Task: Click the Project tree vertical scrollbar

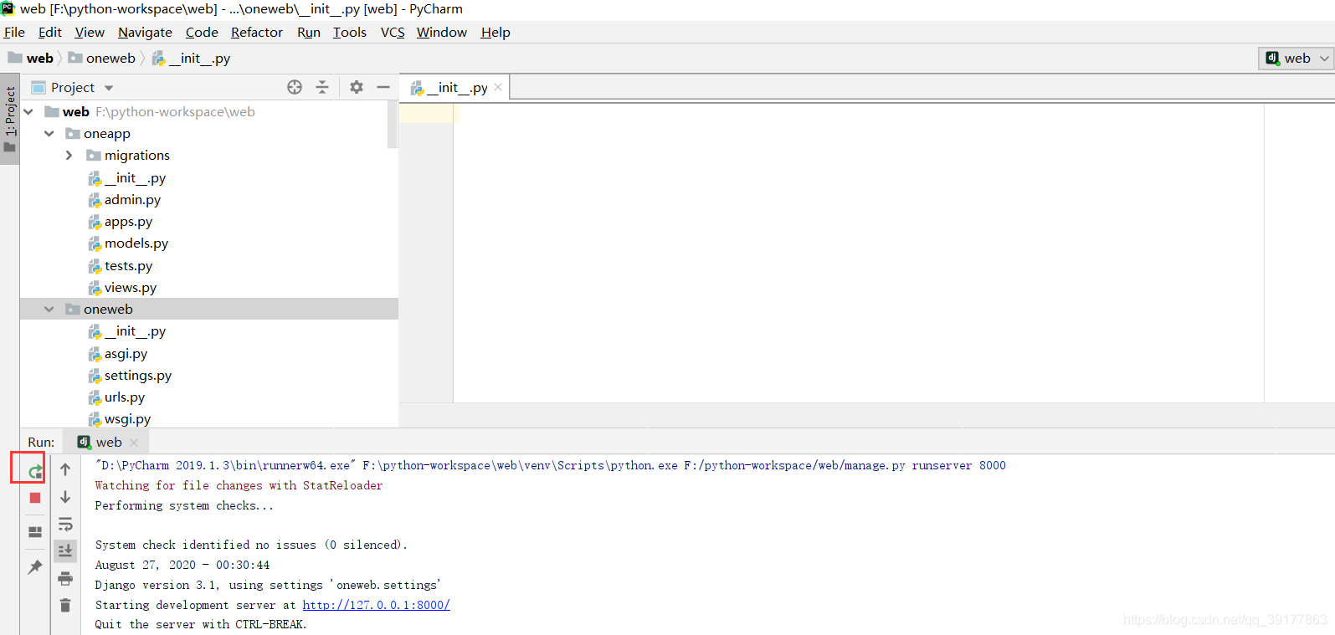Action: coord(393,124)
